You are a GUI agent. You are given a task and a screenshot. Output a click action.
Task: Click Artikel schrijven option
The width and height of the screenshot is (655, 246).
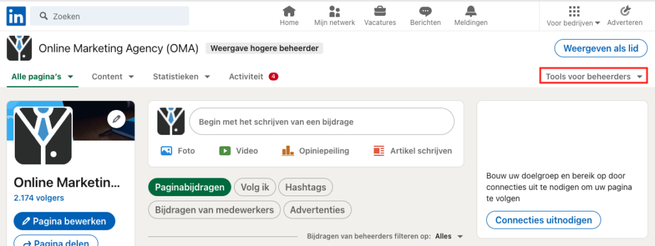413,151
